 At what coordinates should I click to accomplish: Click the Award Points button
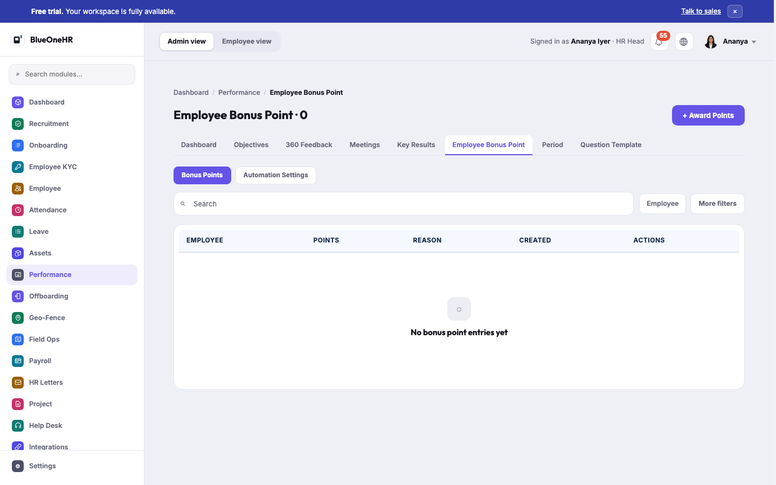point(708,115)
